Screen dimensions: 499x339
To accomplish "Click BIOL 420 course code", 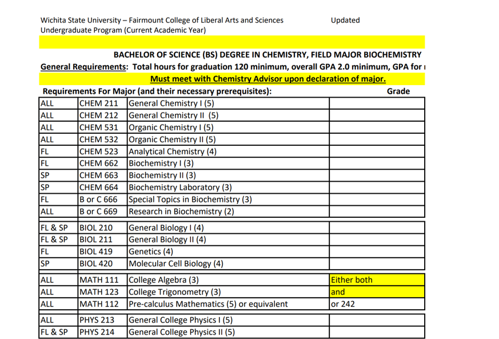I will (x=96, y=264).
